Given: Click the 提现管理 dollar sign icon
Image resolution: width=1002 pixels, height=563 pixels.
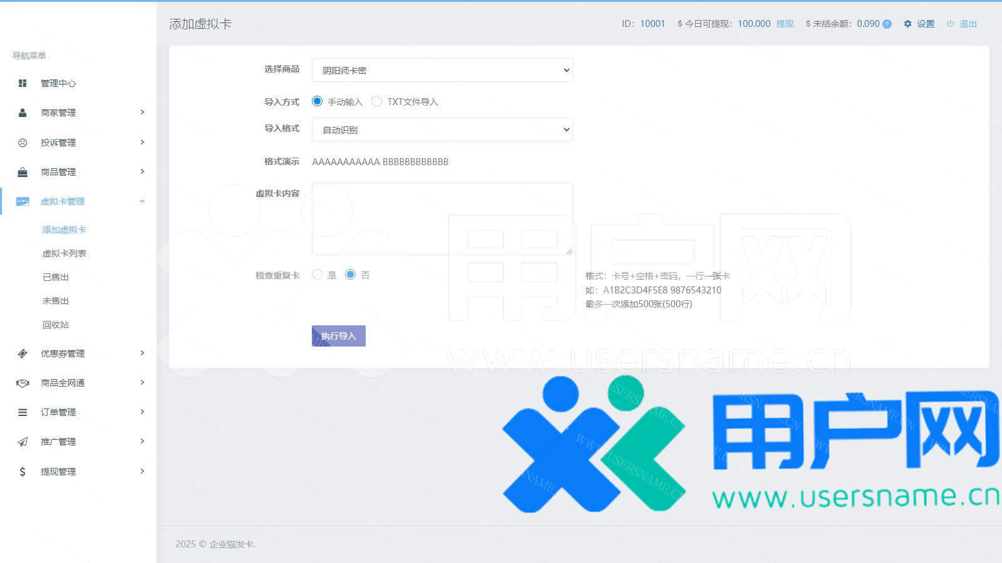Looking at the screenshot, I should pos(23,472).
